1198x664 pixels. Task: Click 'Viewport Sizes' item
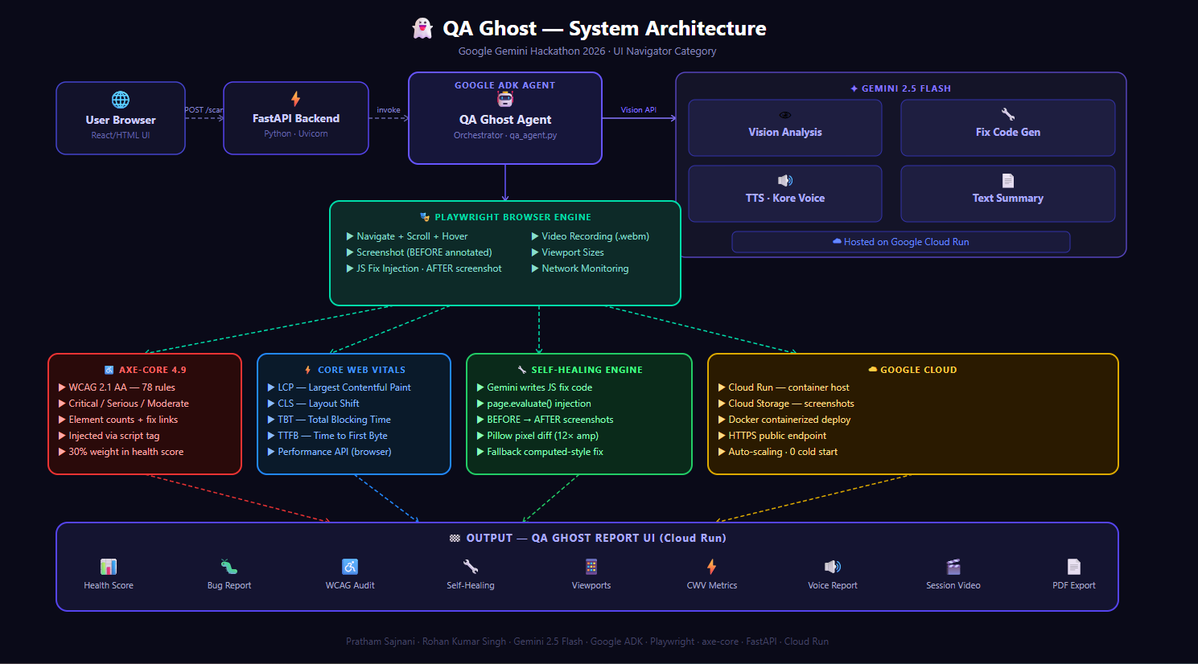568,252
